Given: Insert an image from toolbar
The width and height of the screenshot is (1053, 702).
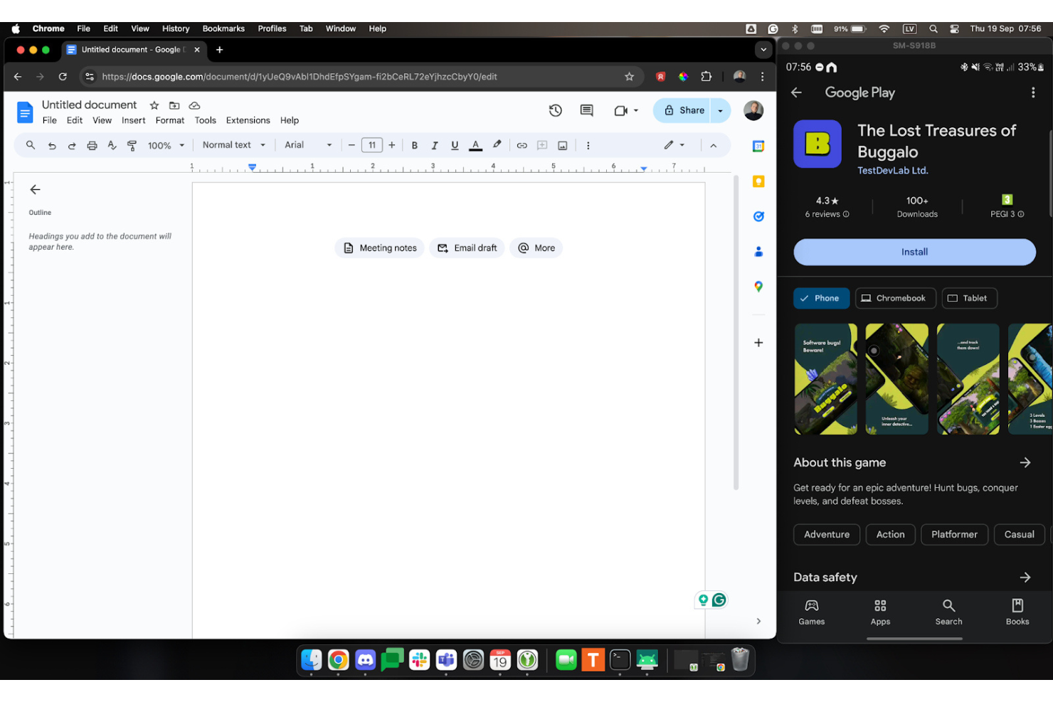Looking at the screenshot, I should (x=562, y=145).
